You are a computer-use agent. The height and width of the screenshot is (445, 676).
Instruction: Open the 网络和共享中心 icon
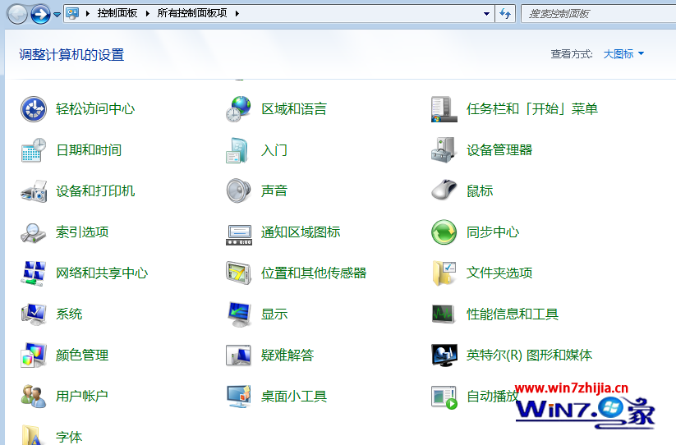pos(34,273)
